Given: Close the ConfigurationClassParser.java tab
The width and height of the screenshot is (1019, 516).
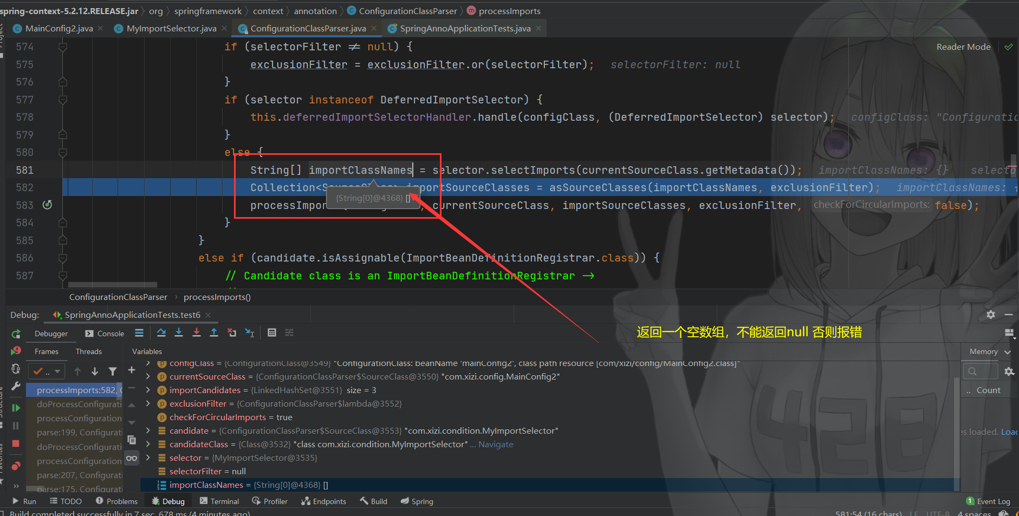Looking at the screenshot, I should coord(374,28).
